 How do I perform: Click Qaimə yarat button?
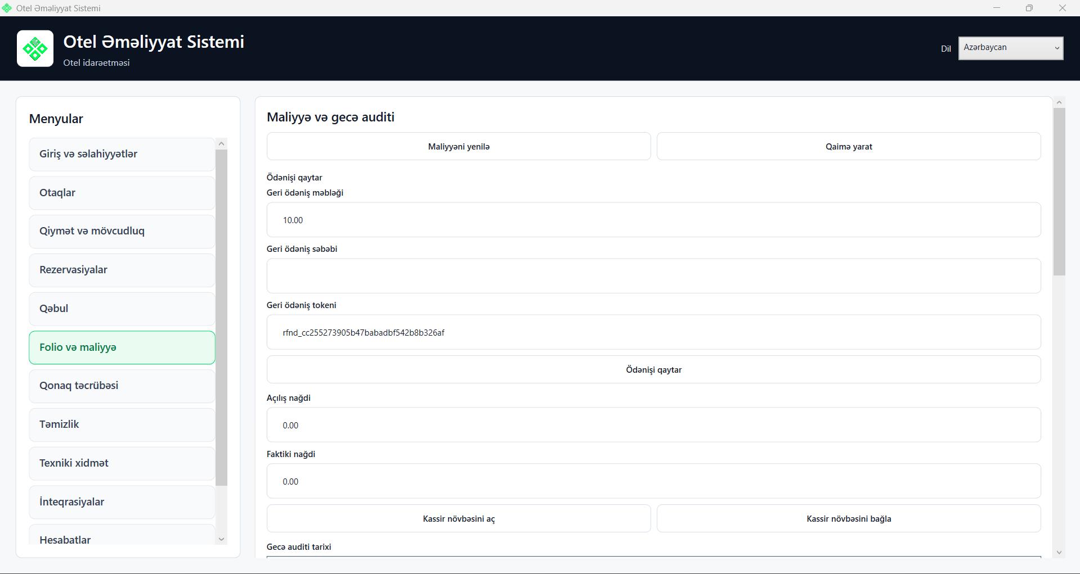(x=849, y=146)
